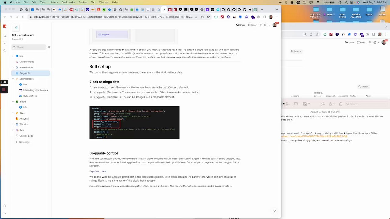Click Insert in the Coda header
Viewport: 390px width, 219px height.
[x=253, y=25]
